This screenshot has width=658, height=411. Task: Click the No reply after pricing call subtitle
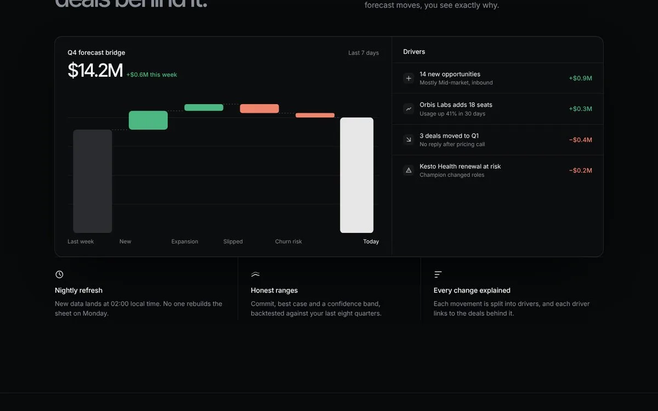452,145
